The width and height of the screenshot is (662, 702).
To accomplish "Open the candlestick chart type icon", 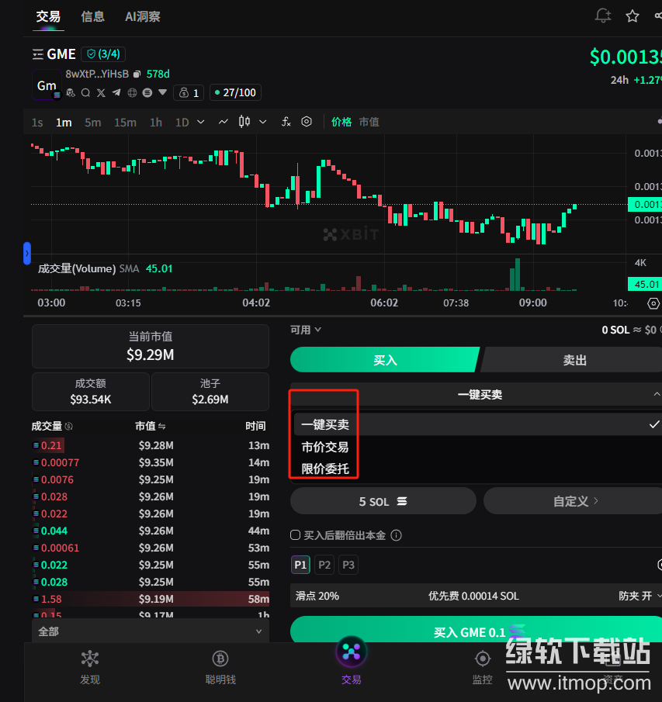I will [x=244, y=122].
